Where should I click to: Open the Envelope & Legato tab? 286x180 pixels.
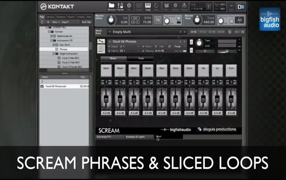[139, 137]
